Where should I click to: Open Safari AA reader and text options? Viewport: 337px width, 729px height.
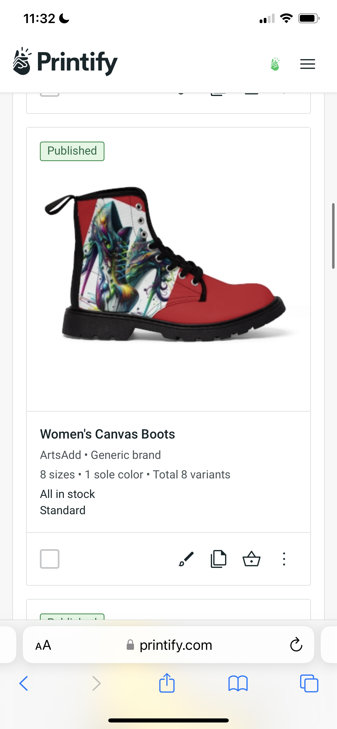coord(43,645)
